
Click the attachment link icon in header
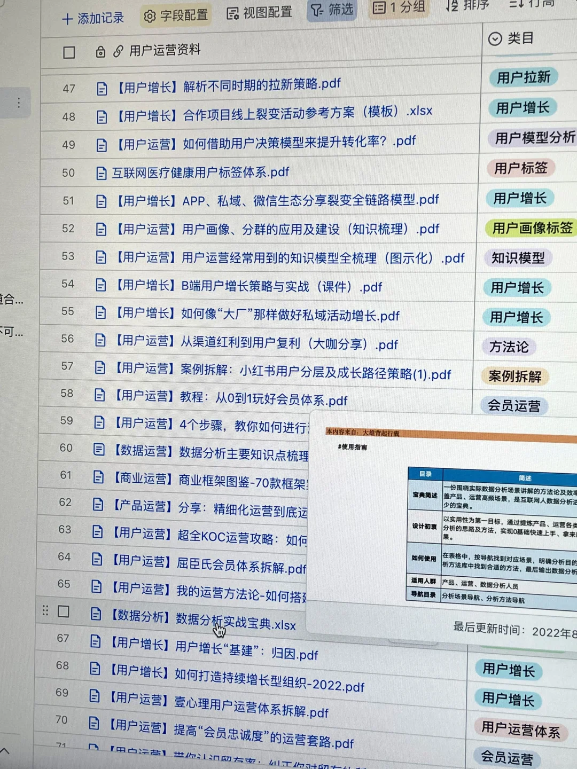(x=118, y=51)
